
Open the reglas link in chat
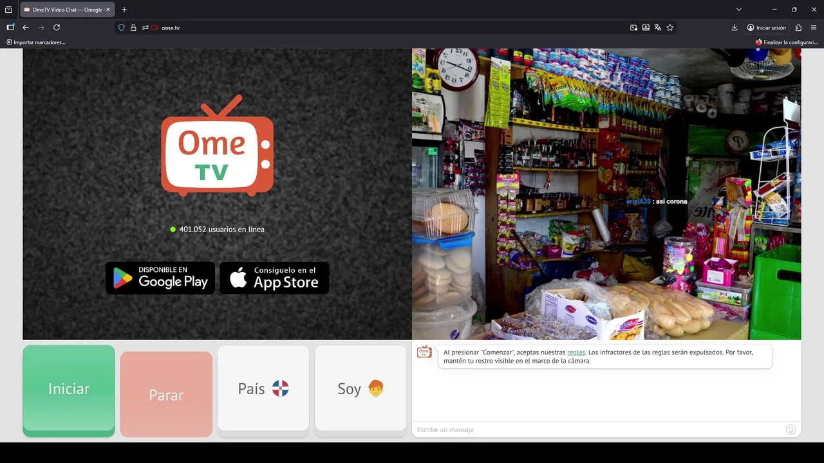tap(576, 352)
